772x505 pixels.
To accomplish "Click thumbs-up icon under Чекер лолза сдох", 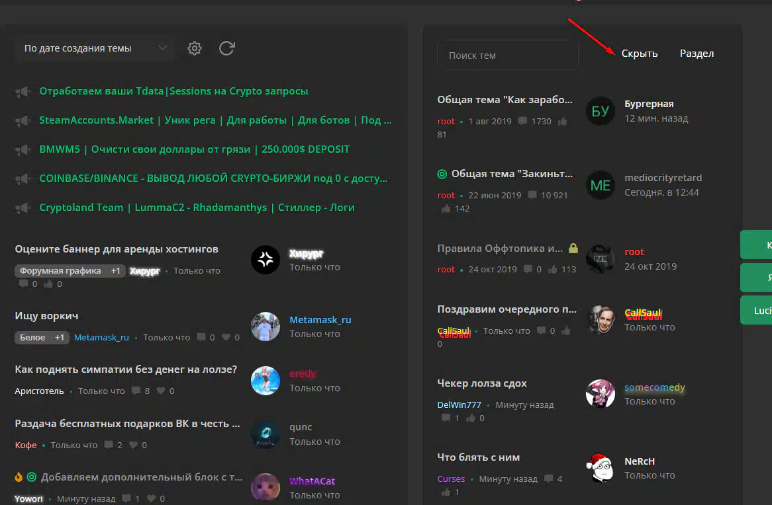I will tap(470, 418).
